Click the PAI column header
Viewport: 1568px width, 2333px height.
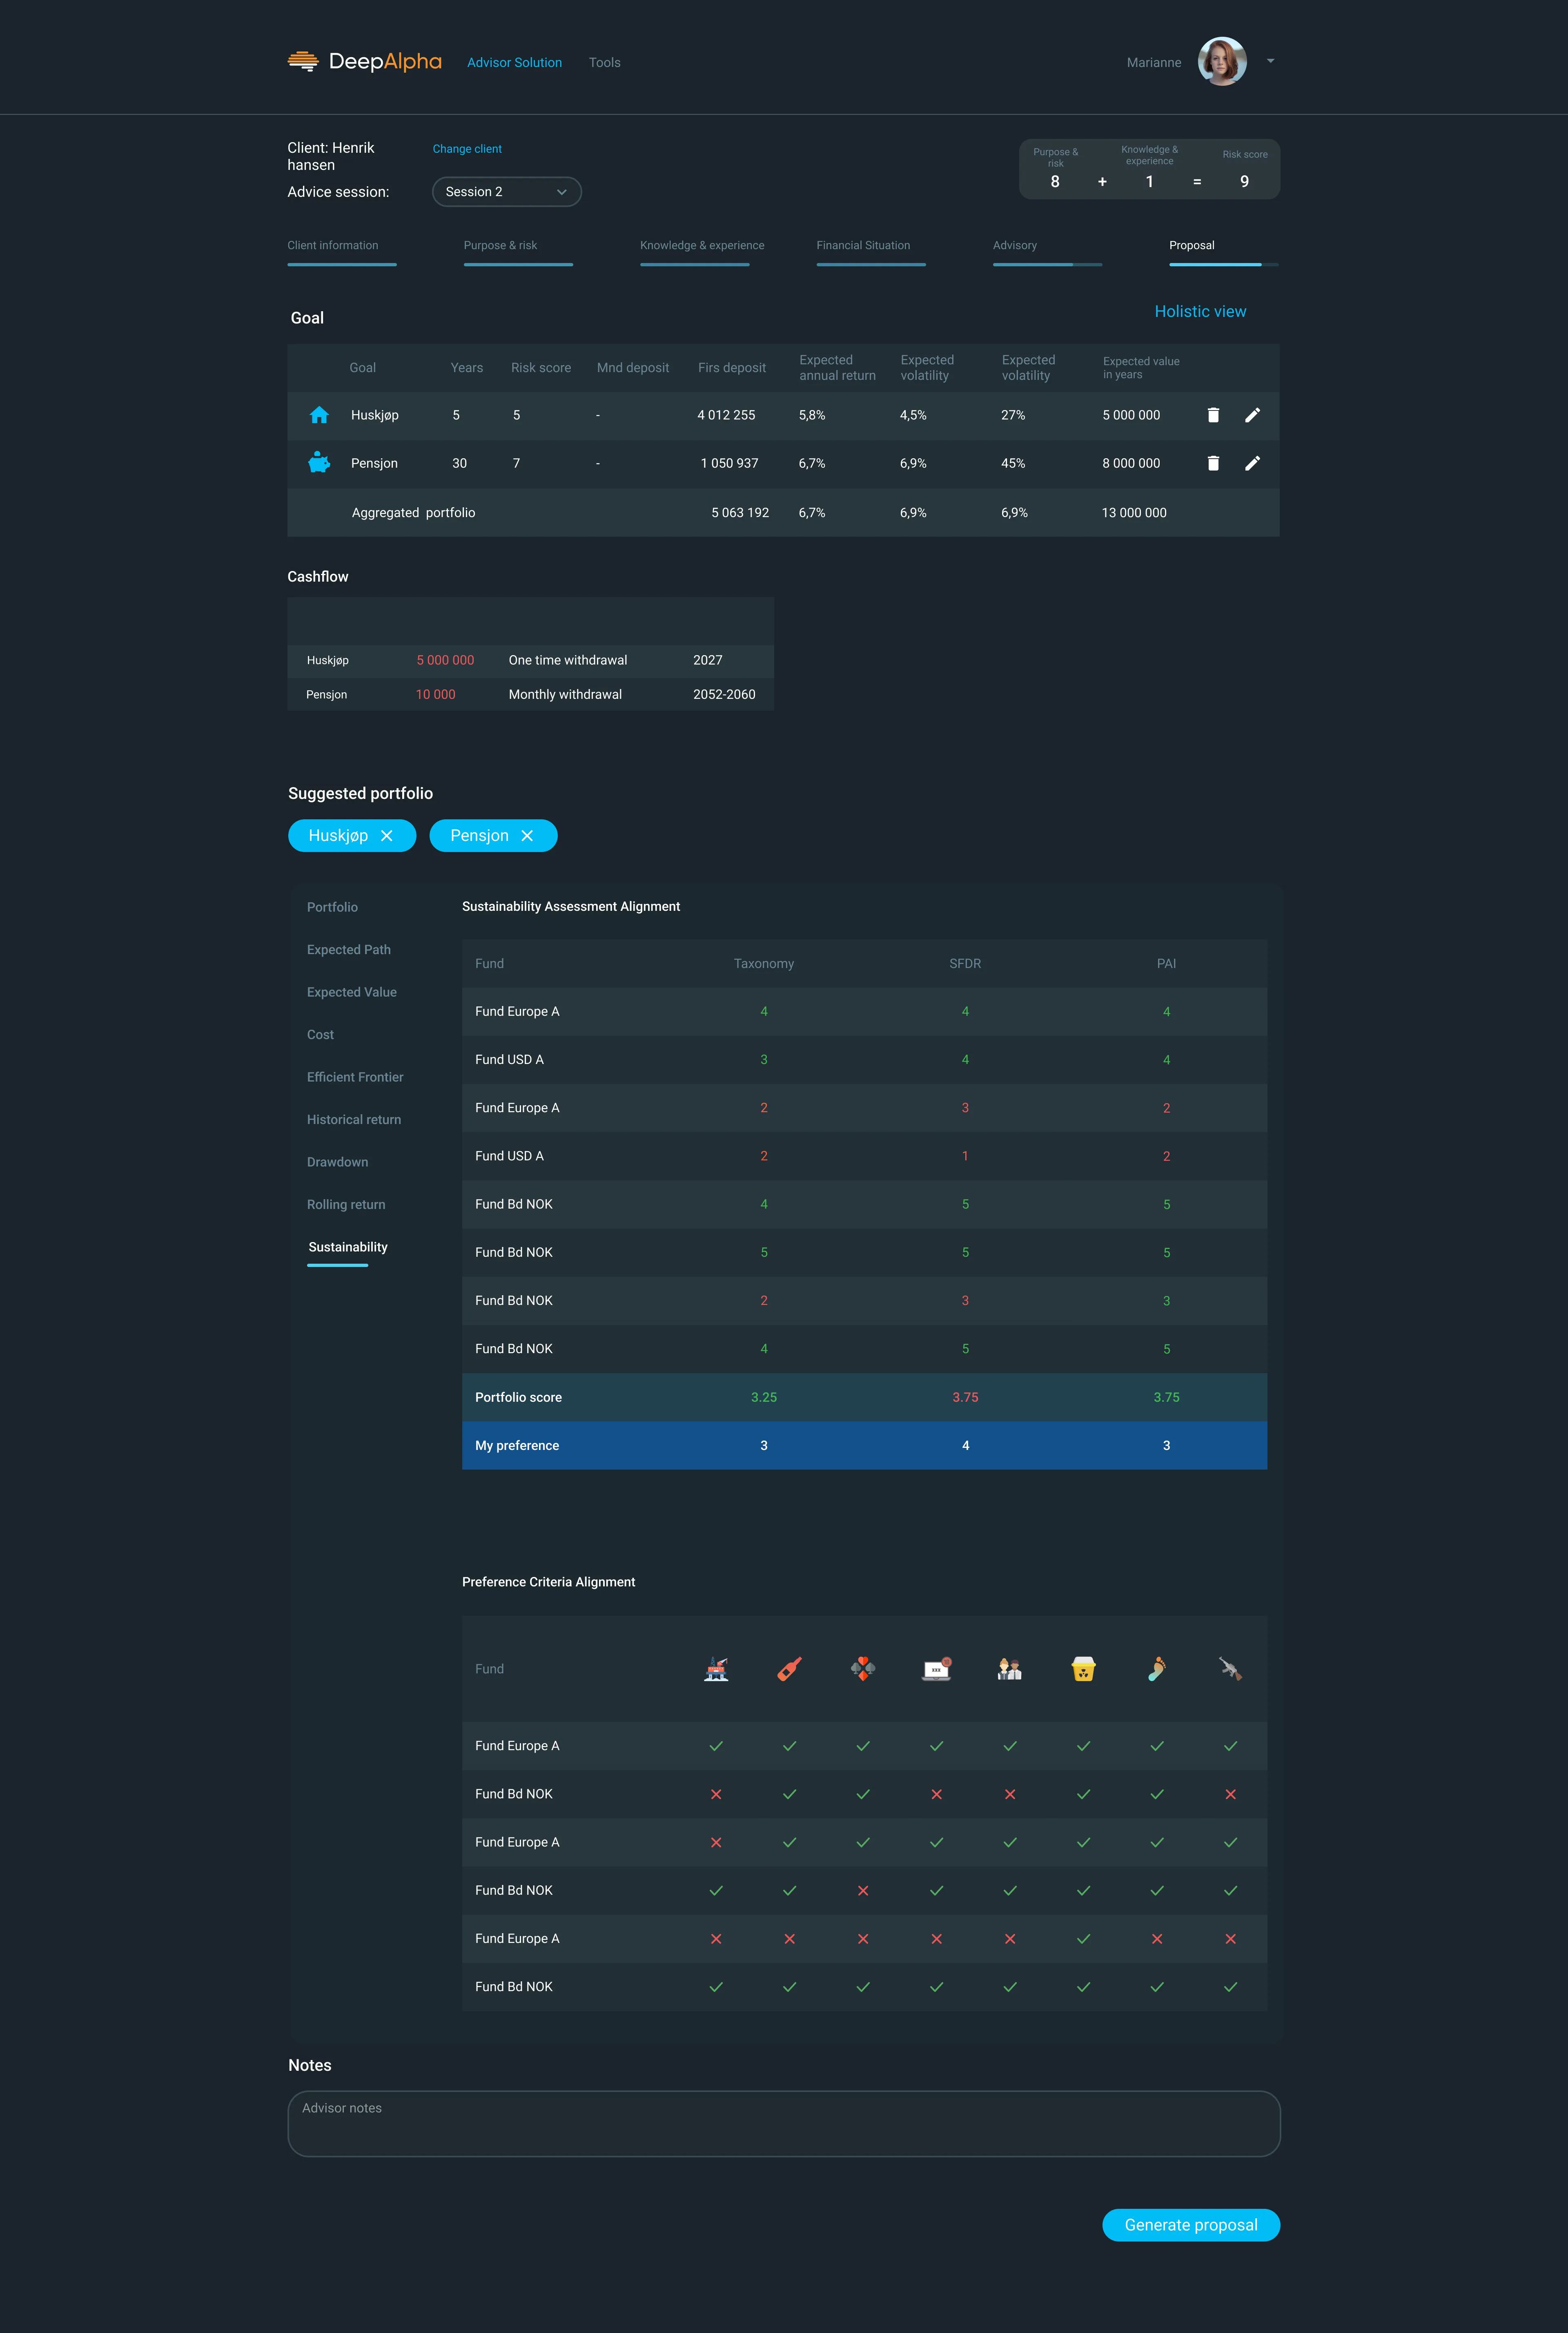point(1166,964)
